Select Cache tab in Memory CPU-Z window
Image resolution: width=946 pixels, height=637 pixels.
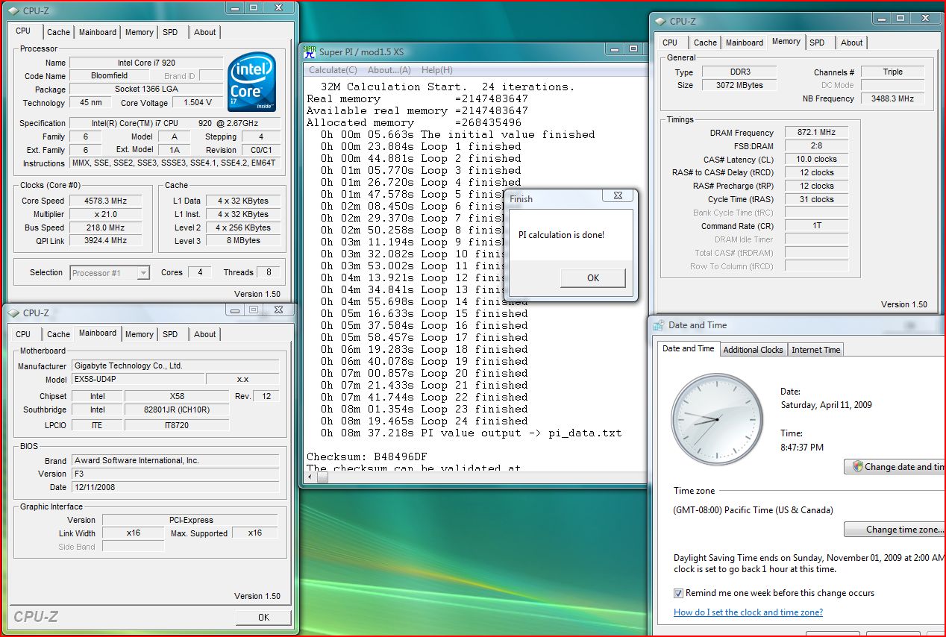pyautogui.click(x=705, y=43)
